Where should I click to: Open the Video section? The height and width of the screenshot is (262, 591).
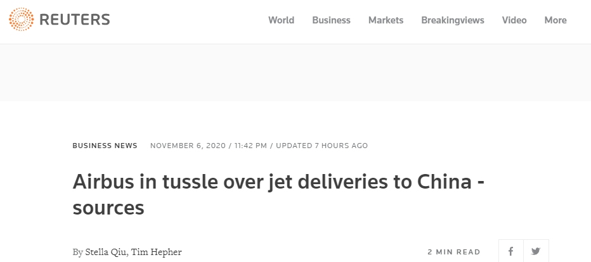[514, 20]
